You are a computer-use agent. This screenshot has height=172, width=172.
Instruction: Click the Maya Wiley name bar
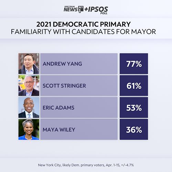coord(79,129)
